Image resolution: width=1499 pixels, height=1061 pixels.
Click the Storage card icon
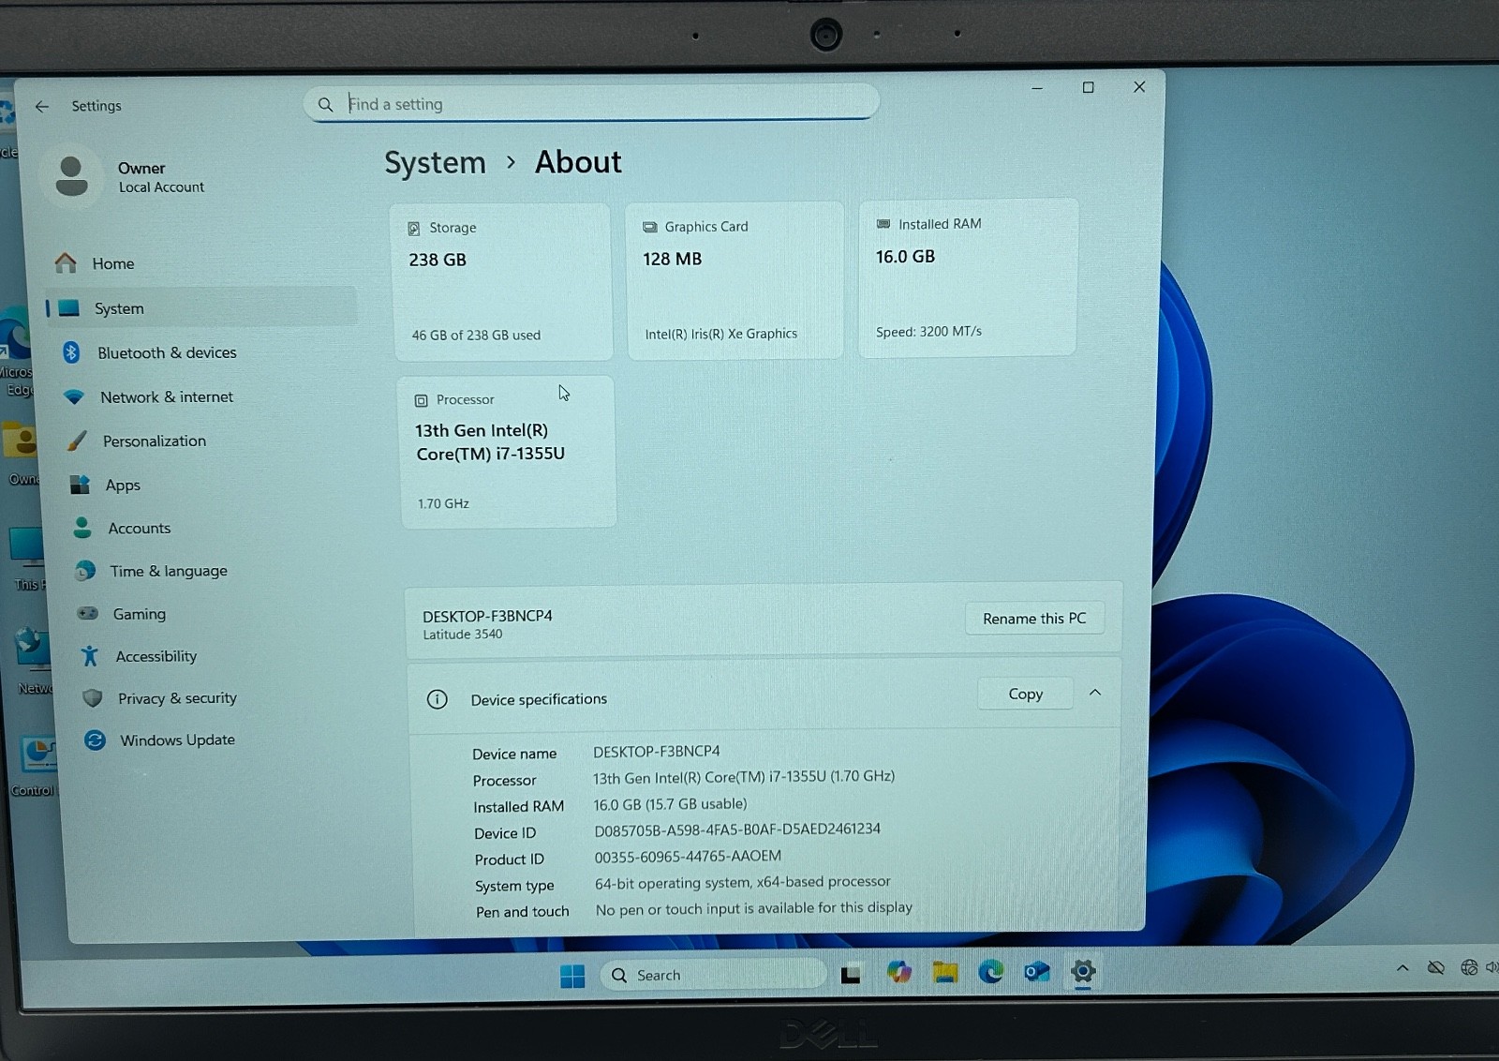(x=413, y=229)
